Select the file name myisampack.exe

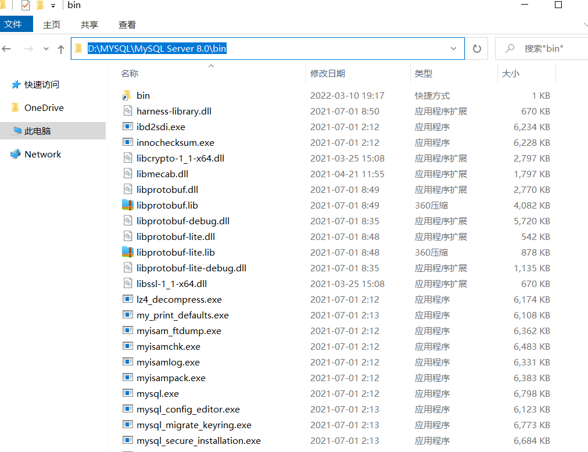[x=171, y=378]
